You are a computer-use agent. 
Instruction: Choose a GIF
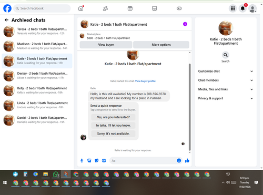[x=104, y=160]
